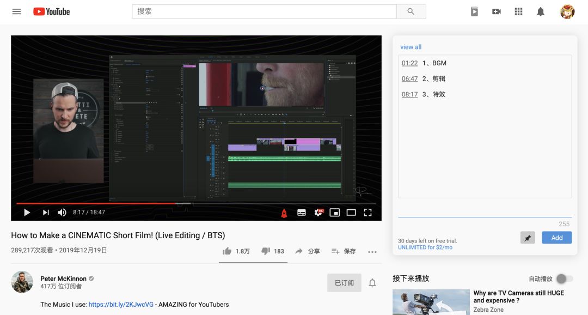This screenshot has height=315, width=588.
Task: Click the search magnifier button
Action: 411,11
